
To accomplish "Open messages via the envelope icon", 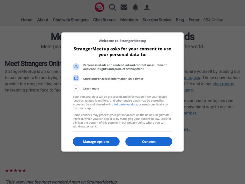I will [124, 7].
